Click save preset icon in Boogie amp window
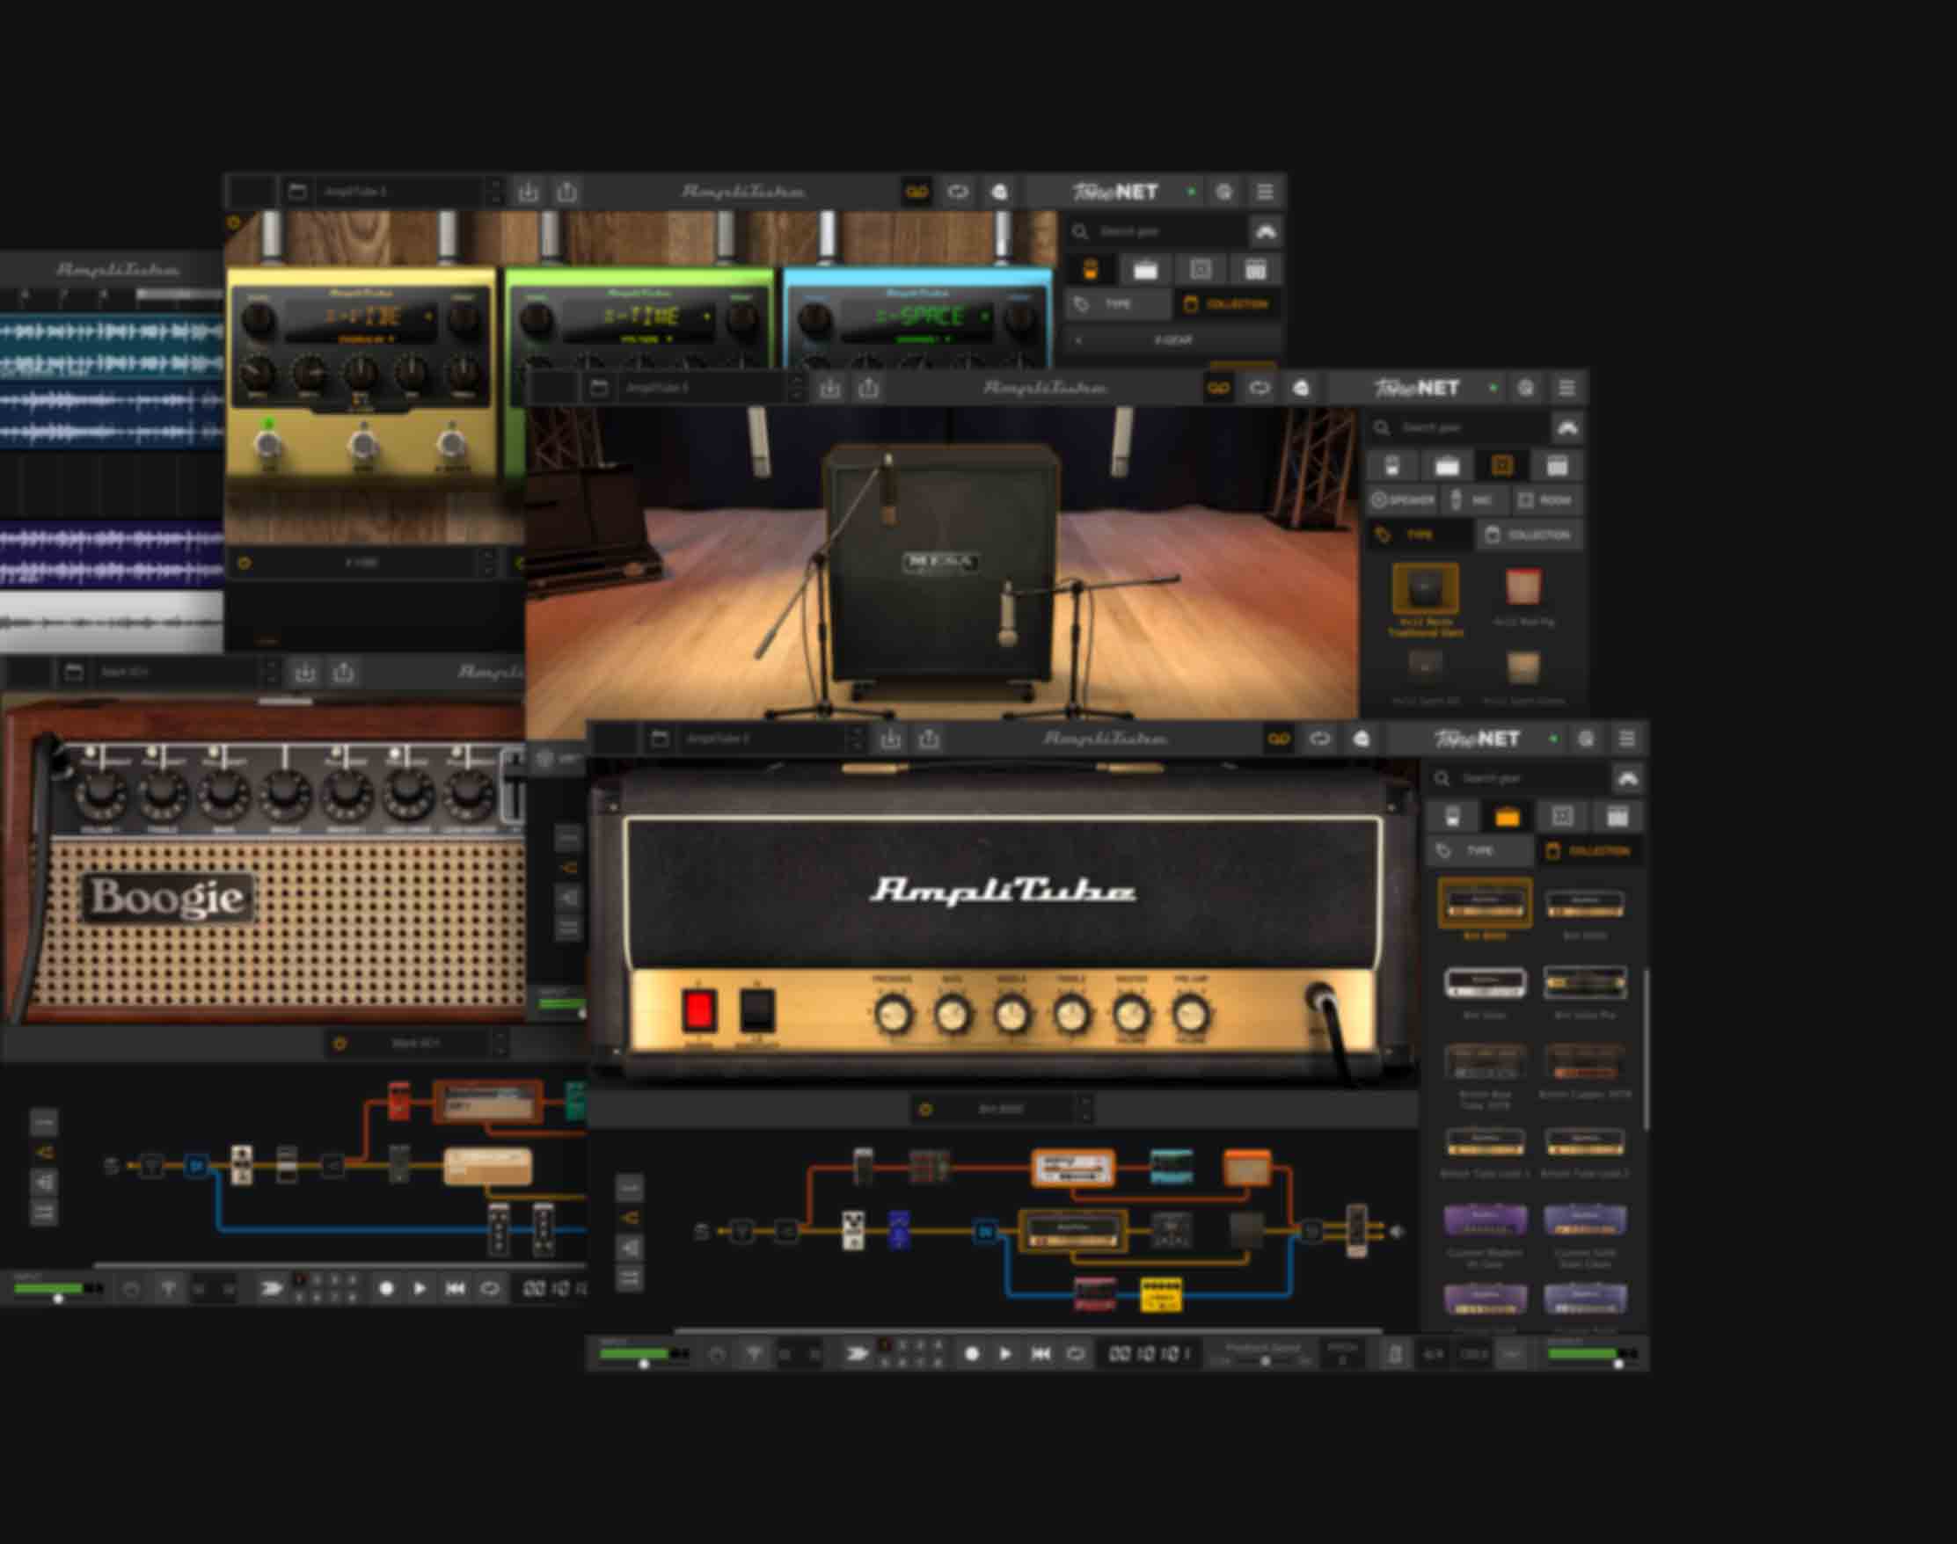Image resolution: width=1957 pixels, height=1544 pixels. (304, 672)
